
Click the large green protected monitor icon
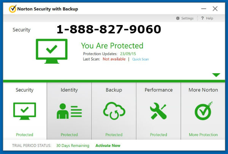52,51
